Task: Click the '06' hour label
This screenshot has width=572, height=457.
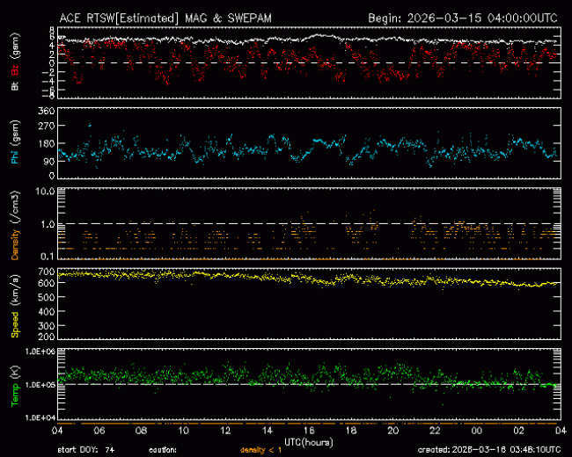Action: (99, 431)
